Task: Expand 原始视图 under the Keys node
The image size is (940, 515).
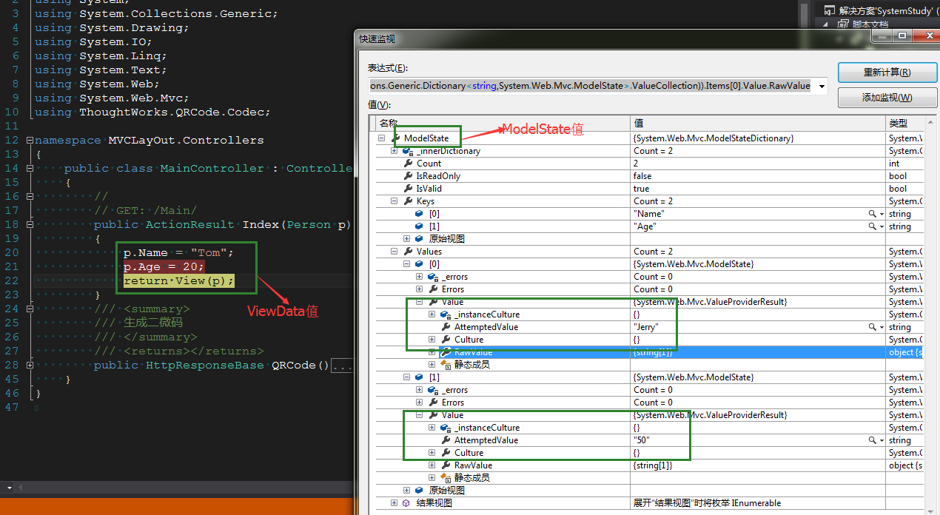Action: pos(407,239)
